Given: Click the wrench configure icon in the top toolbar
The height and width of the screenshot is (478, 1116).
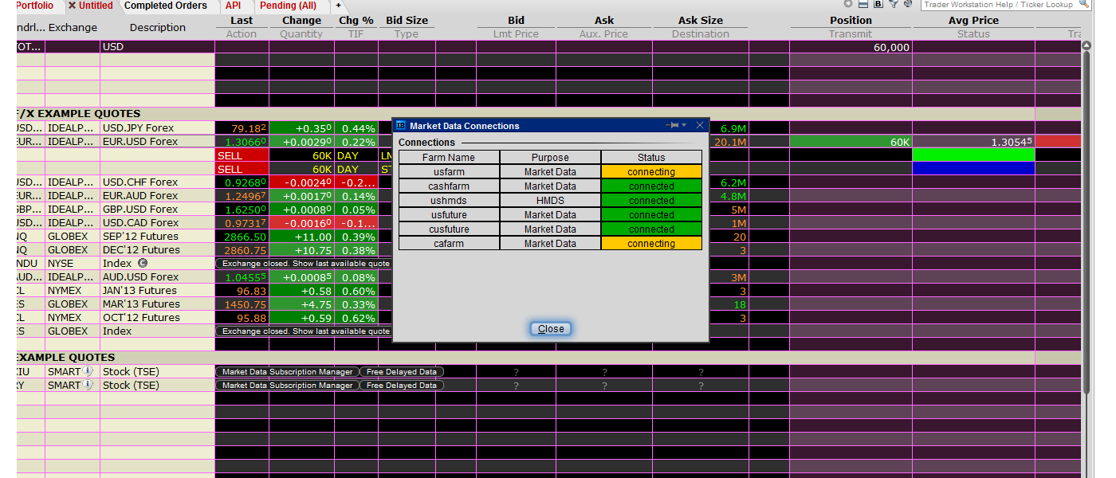Looking at the screenshot, I should [x=907, y=4].
